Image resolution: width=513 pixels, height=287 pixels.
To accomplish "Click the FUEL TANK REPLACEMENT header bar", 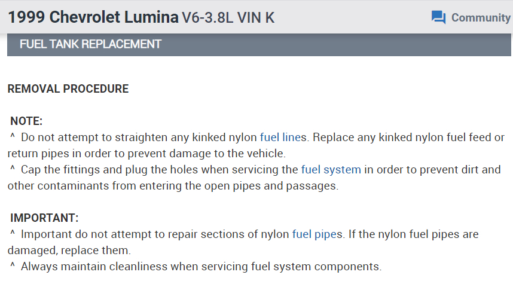I will 259,44.
